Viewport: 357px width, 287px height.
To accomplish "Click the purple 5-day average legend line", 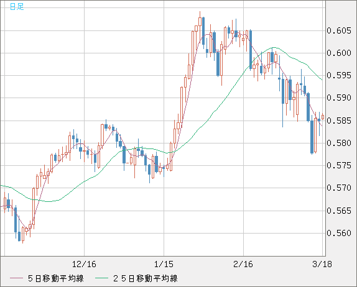I will (x=16, y=278).
